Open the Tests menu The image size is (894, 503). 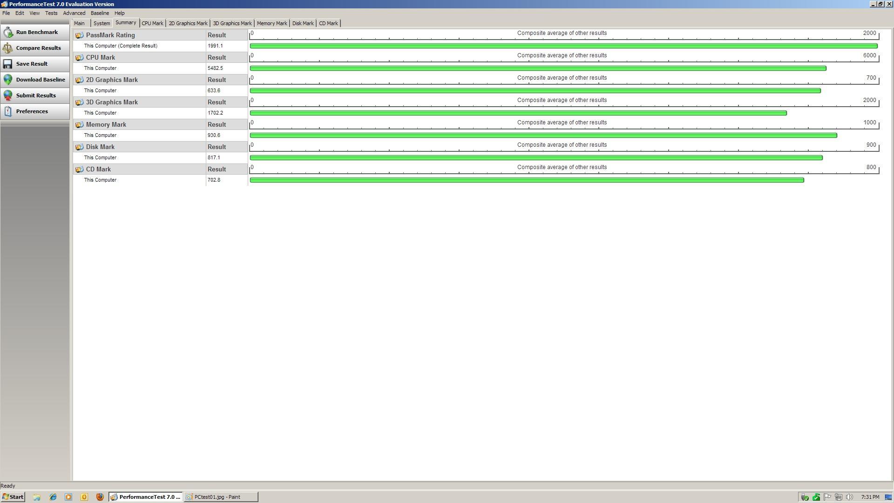click(x=51, y=13)
